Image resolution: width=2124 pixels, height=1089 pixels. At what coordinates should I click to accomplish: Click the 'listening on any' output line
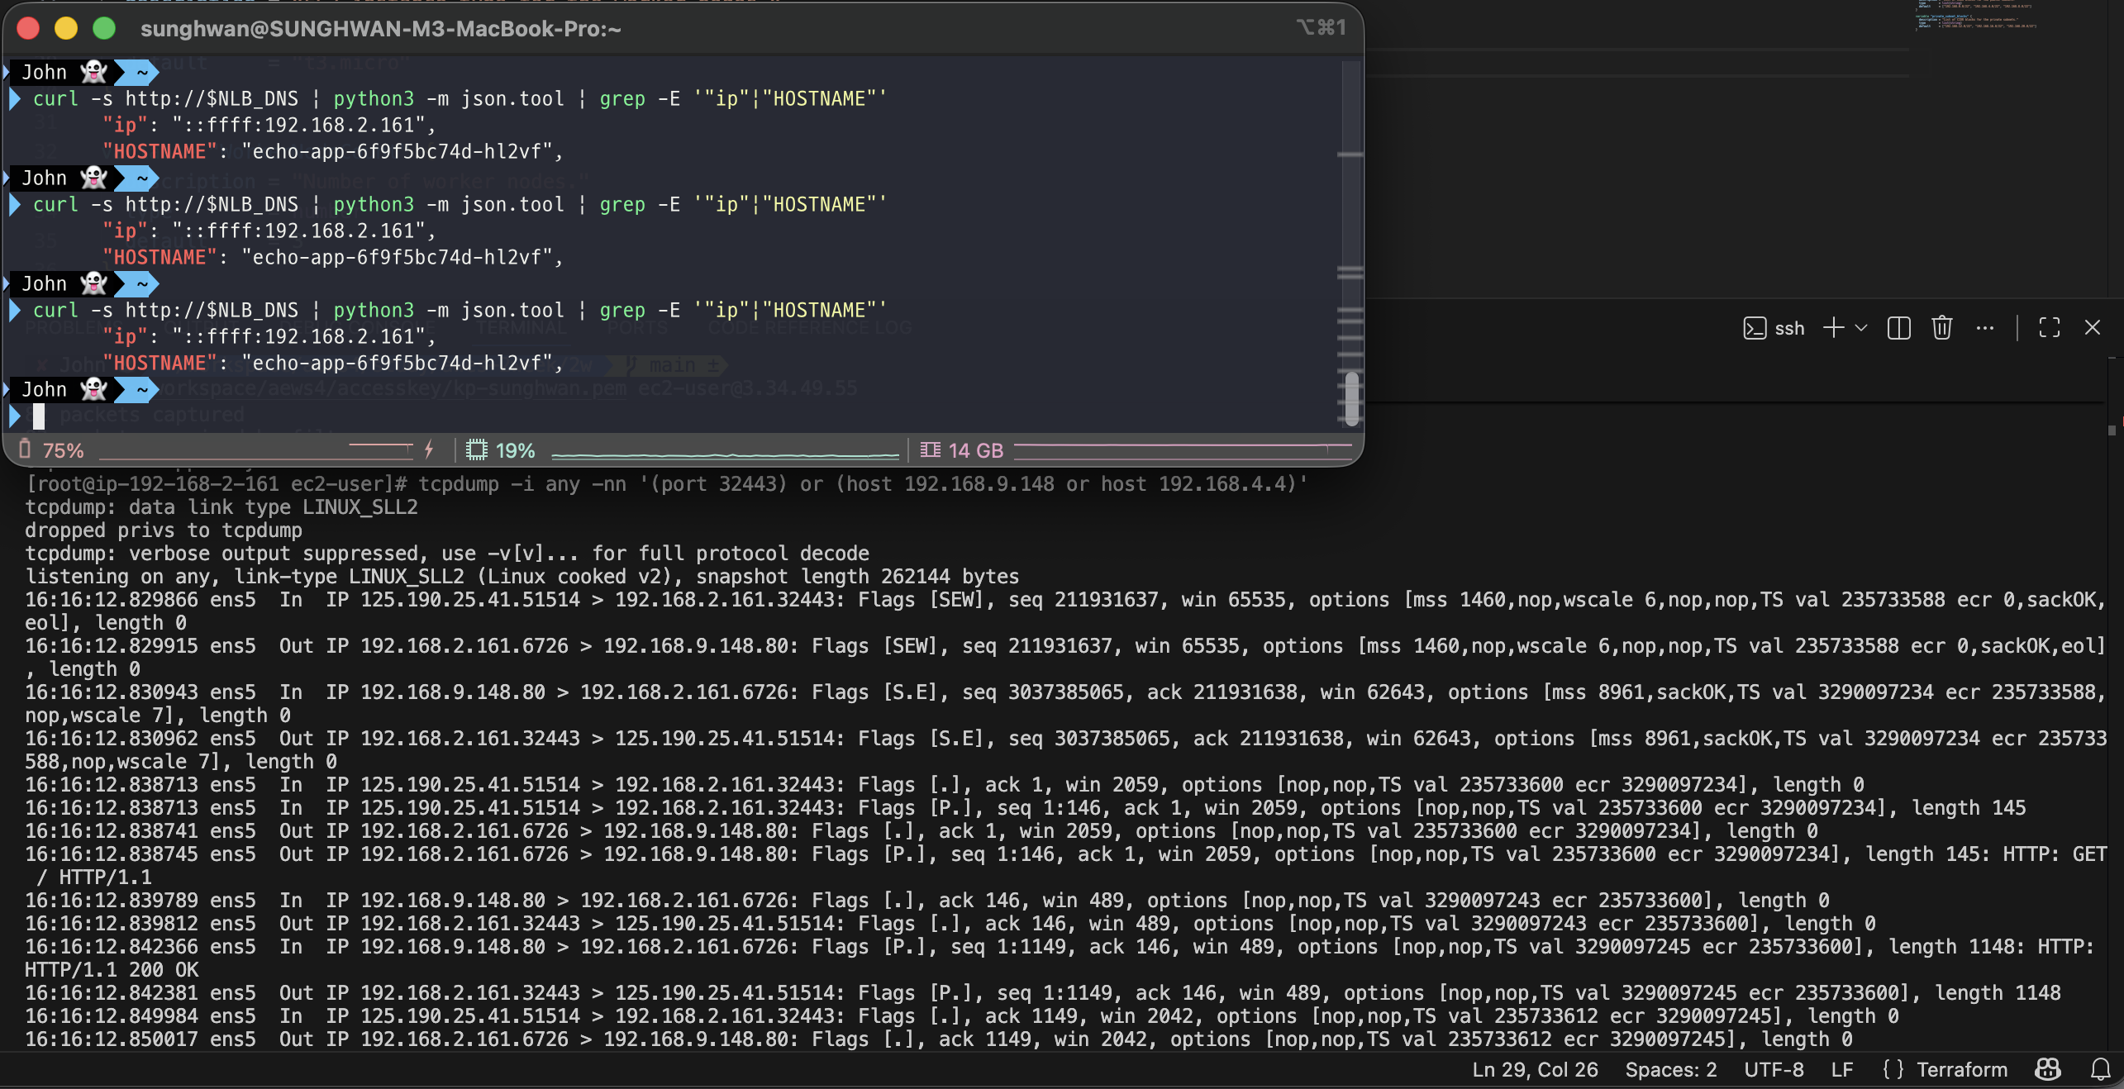click(521, 576)
